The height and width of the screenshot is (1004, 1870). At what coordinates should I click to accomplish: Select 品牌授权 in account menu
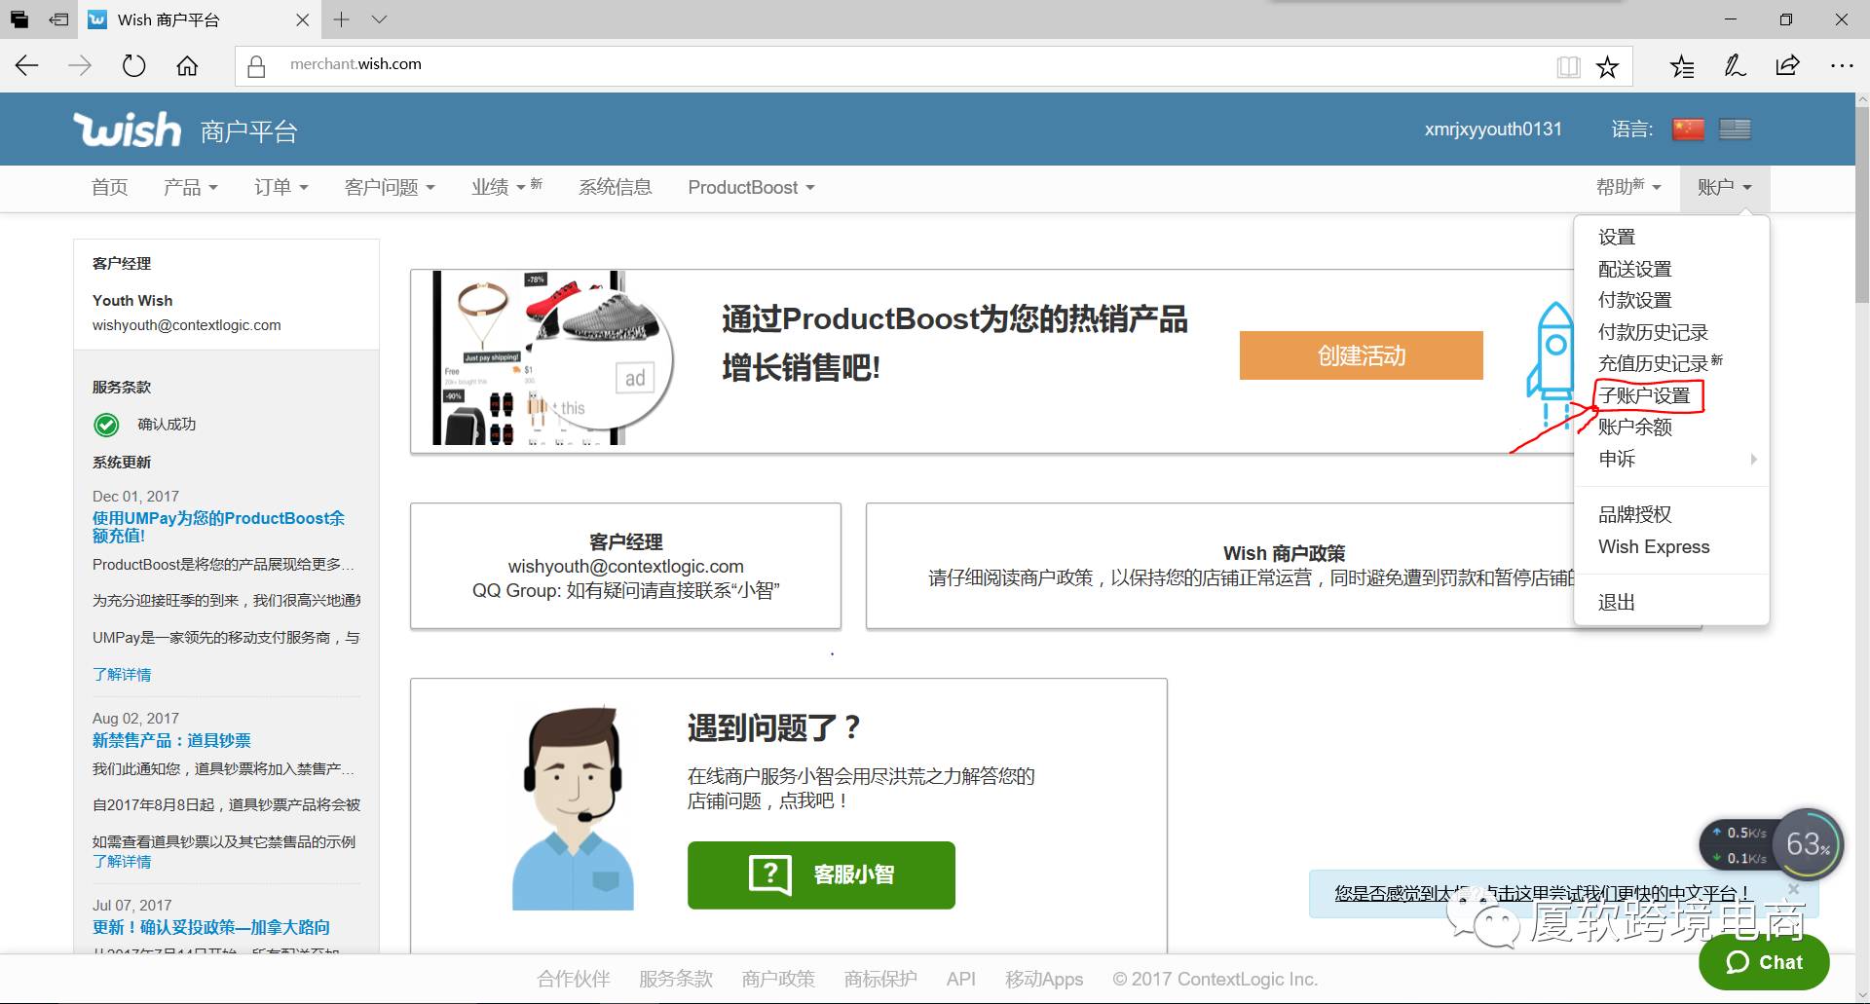(x=1635, y=514)
